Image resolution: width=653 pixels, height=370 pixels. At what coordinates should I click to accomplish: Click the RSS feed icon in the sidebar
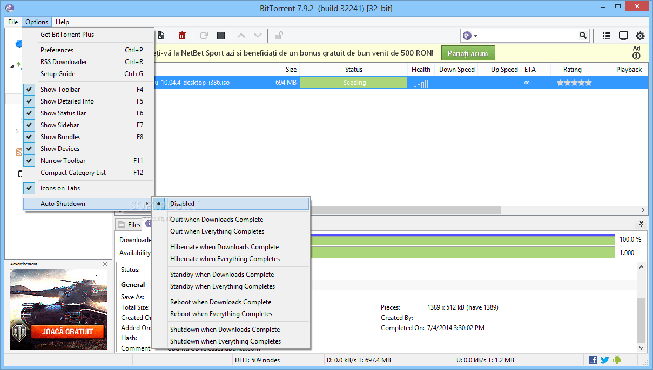[x=19, y=153]
